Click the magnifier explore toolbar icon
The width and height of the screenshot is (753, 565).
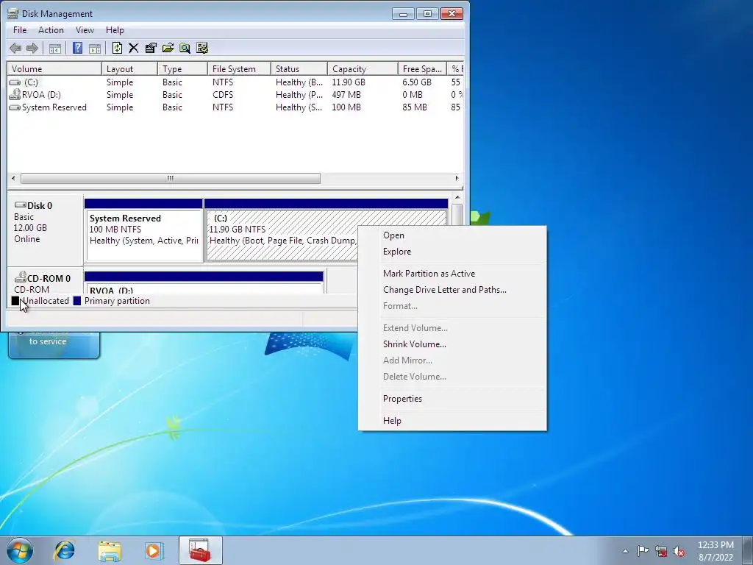185,48
